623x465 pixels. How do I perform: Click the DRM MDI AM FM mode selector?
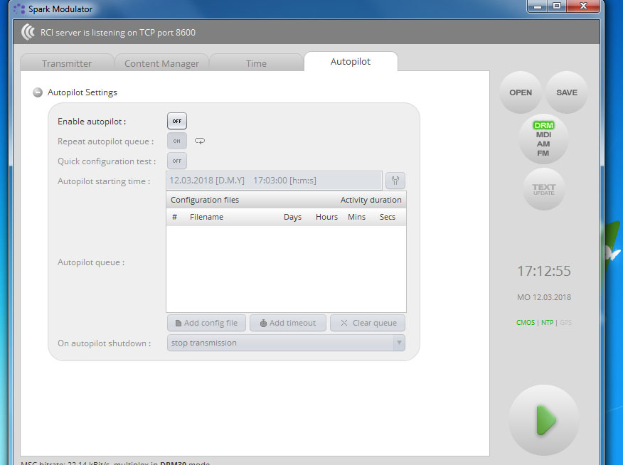tap(543, 139)
